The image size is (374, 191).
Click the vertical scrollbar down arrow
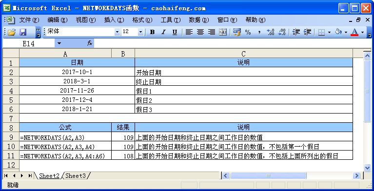tap(367, 168)
